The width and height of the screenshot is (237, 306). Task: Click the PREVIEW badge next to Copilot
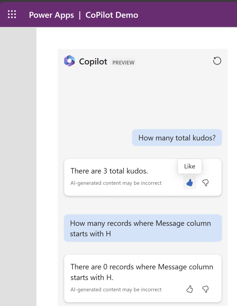pos(123,62)
